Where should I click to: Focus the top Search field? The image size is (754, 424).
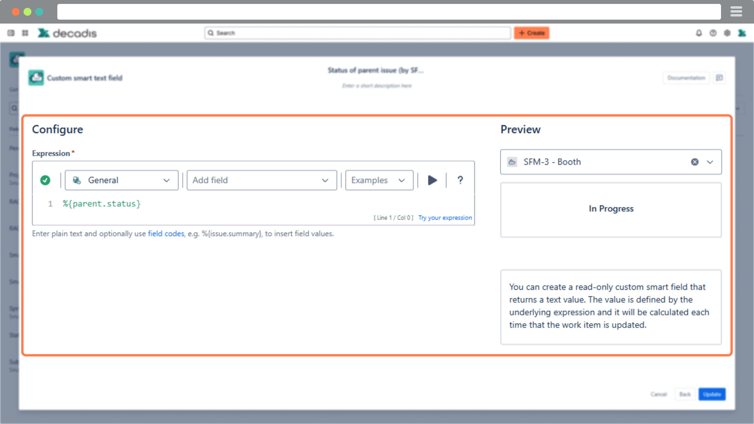(x=357, y=33)
